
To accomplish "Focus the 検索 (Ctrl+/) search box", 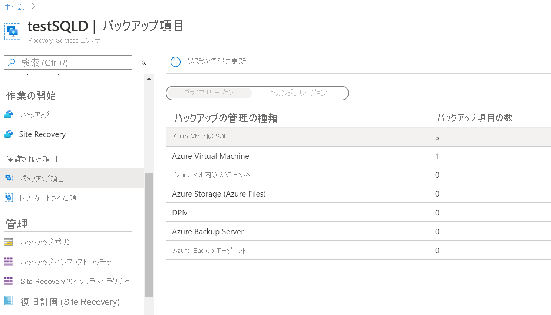I will coord(68,63).
